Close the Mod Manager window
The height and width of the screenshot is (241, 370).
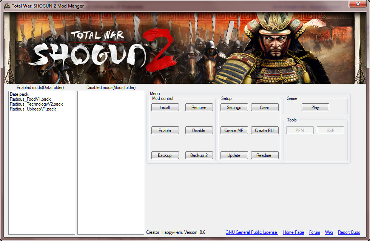358,4
